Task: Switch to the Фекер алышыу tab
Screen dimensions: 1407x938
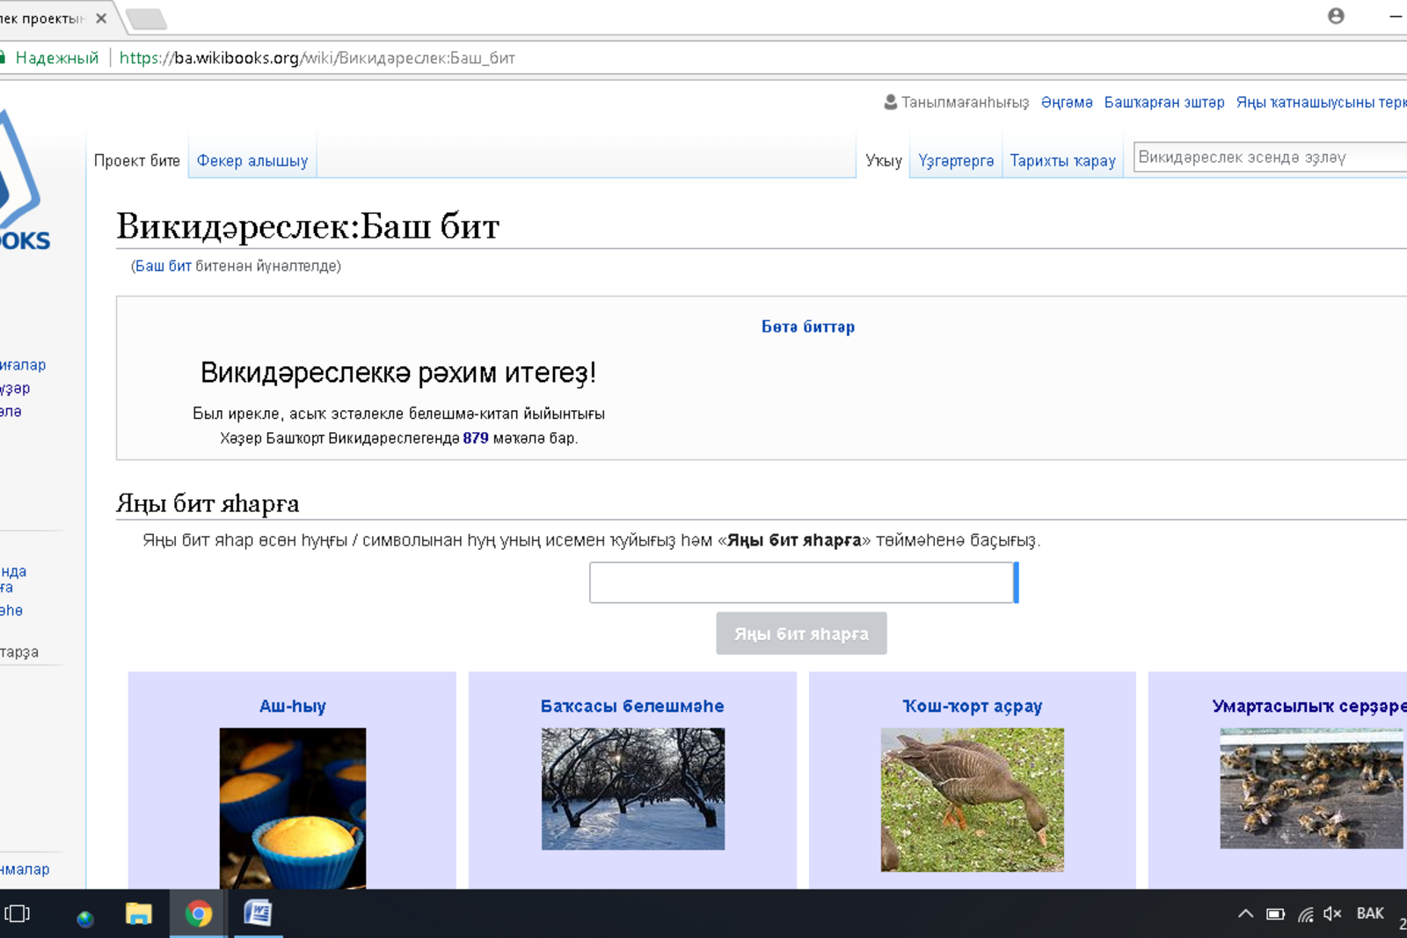Action: (x=252, y=161)
